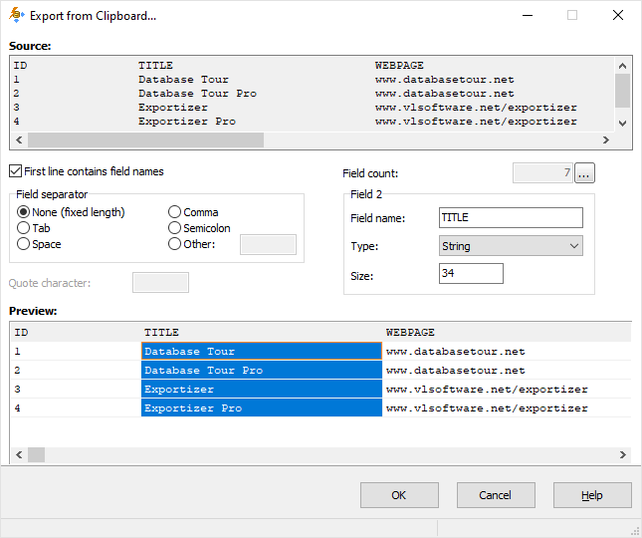Click Preview ID cell '4'

point(77,407)
